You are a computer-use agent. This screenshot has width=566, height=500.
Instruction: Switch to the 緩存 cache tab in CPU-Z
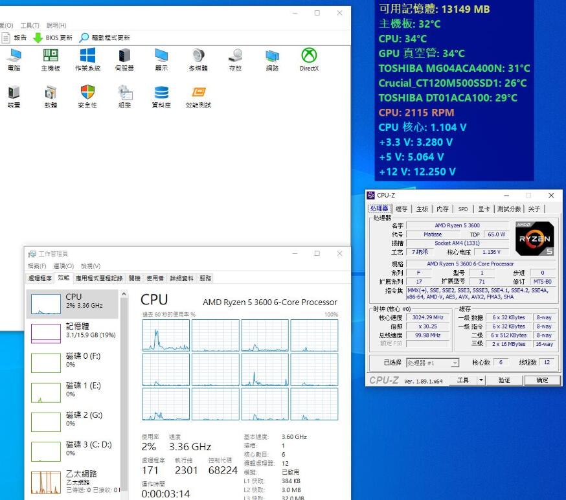[x=402, y=209]
